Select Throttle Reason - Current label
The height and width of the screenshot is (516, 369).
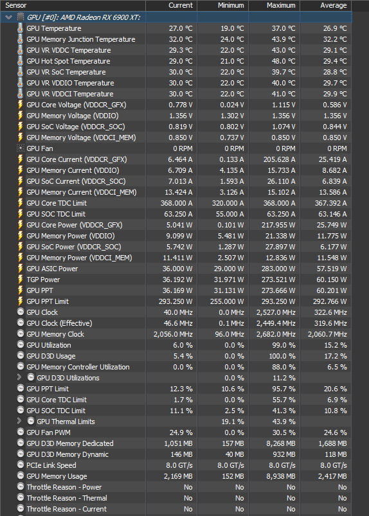pyautogui.click(x=66, y=509)
